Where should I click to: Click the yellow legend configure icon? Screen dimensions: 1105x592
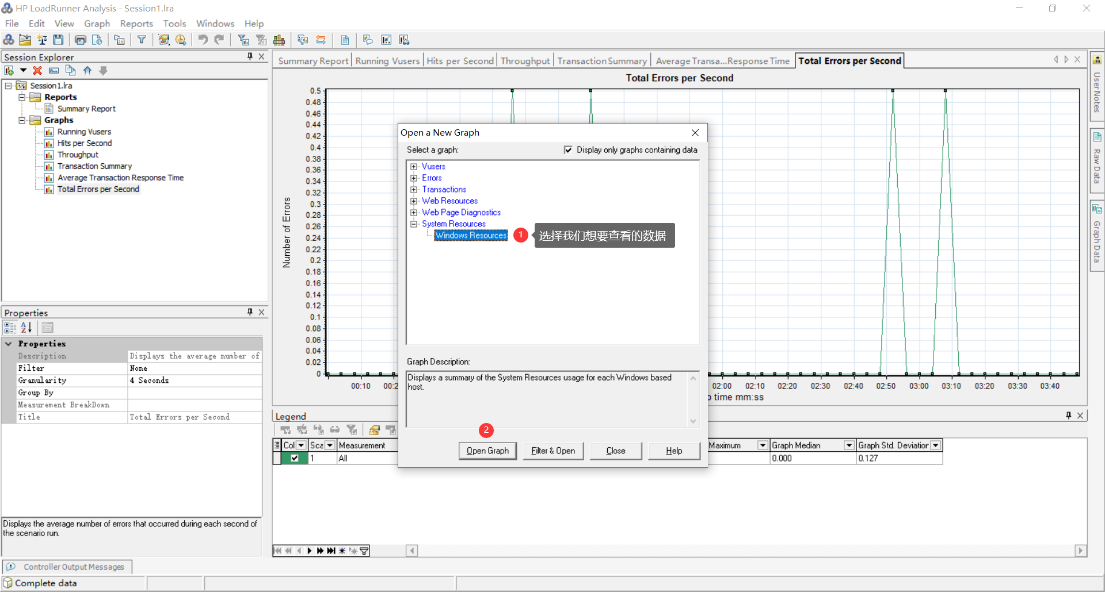pos(374,430)
